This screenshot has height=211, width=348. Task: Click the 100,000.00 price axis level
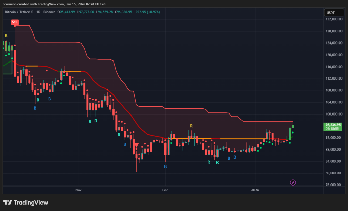(333, 114)
